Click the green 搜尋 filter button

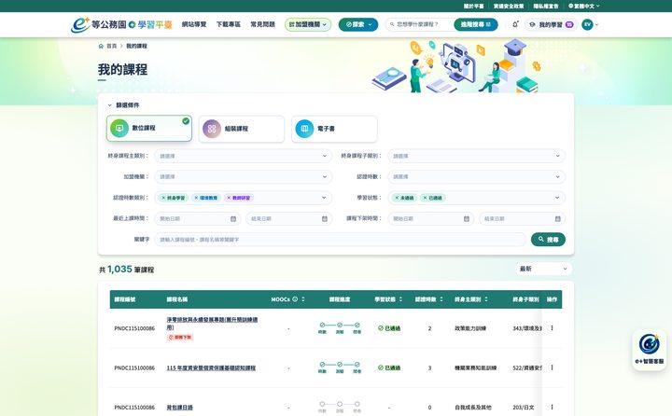pyautogui.click(x=548, y=240)
